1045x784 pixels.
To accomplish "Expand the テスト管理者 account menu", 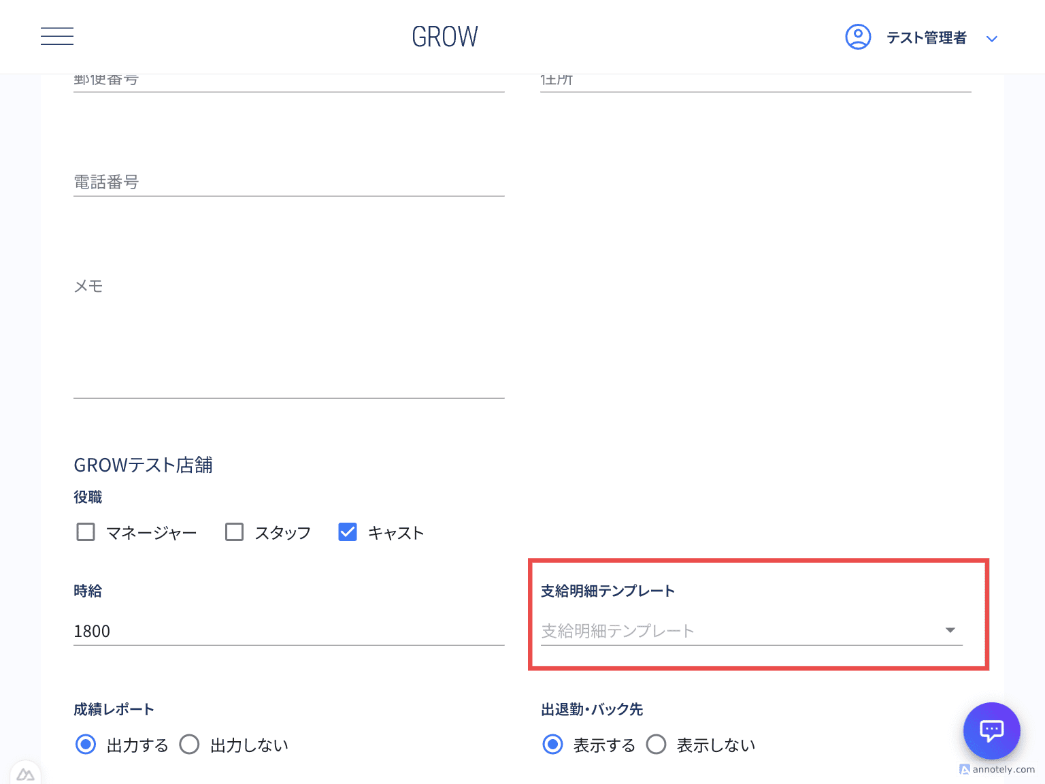I will 992,38.
